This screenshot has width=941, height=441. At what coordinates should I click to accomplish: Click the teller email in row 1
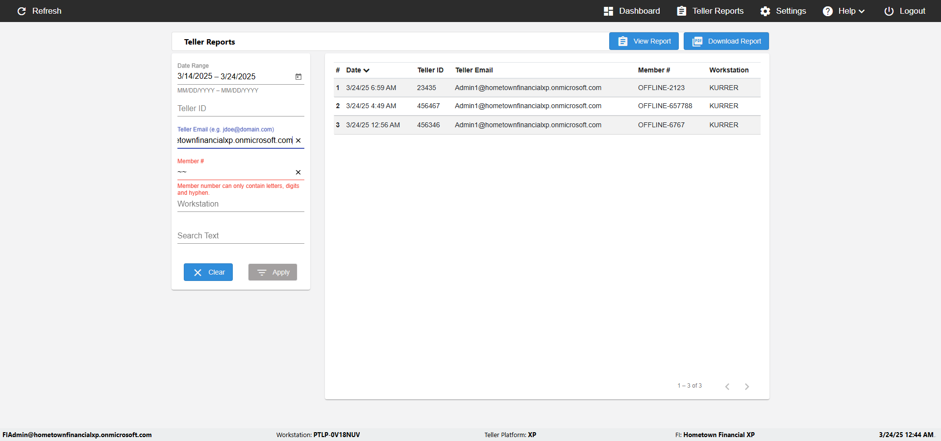tap(528, 88)
